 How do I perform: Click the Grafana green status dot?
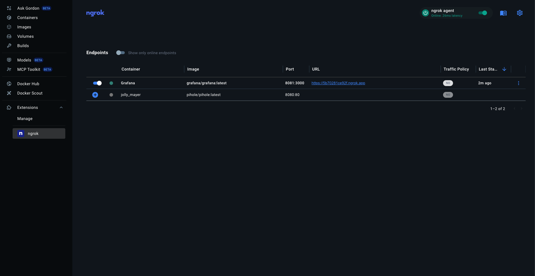111,83
